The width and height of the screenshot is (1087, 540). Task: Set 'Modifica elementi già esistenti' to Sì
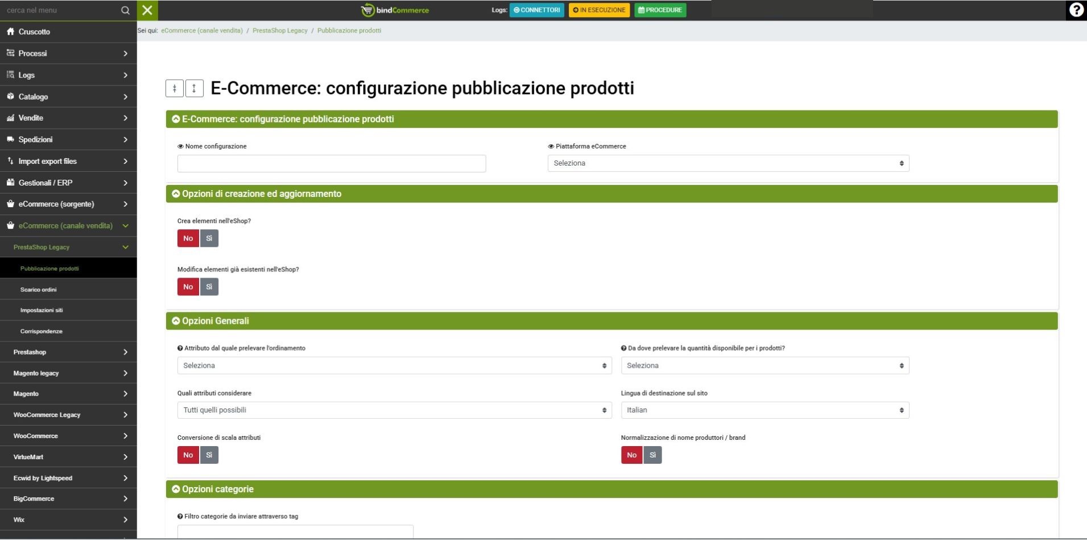pyautogui.click(x=209, y=287)
